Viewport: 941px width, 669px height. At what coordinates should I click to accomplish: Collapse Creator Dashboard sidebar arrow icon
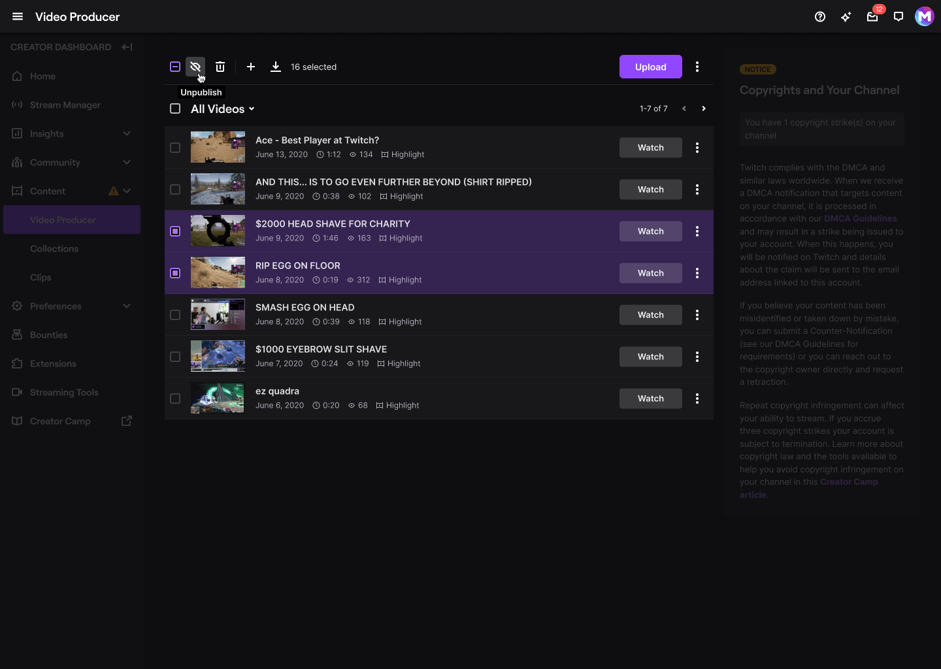[x=127, y=47]
